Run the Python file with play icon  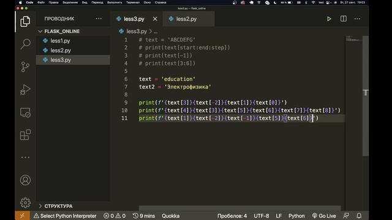(x=329, y=19)
